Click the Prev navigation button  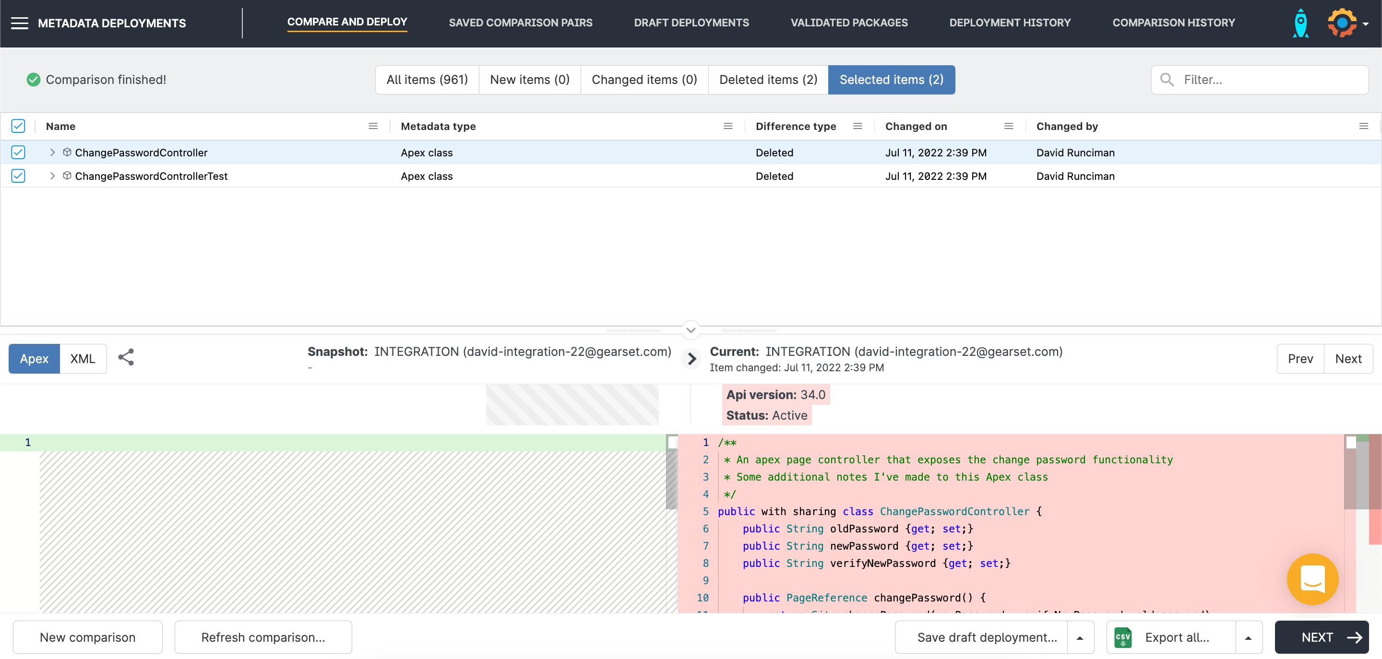1301,359
